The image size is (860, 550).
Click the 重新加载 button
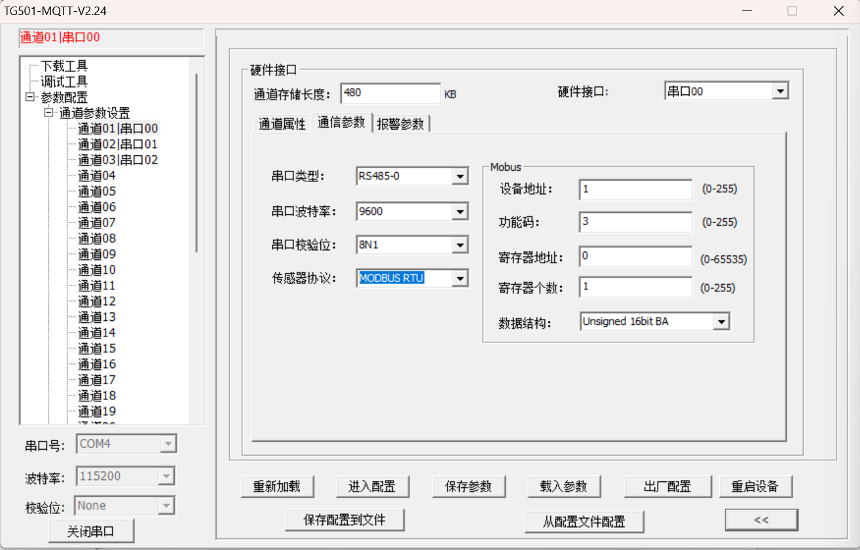(x=278, y=486)
